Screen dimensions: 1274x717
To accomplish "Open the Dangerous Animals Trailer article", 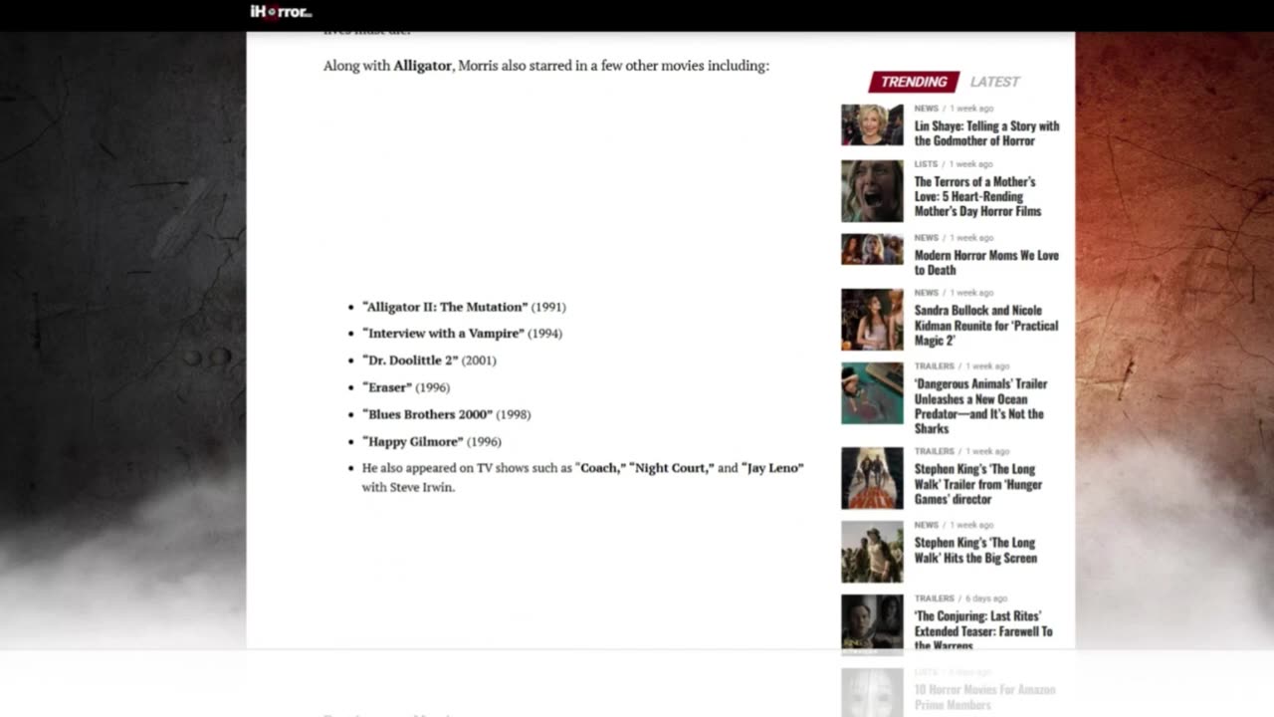I will point(980,406).
